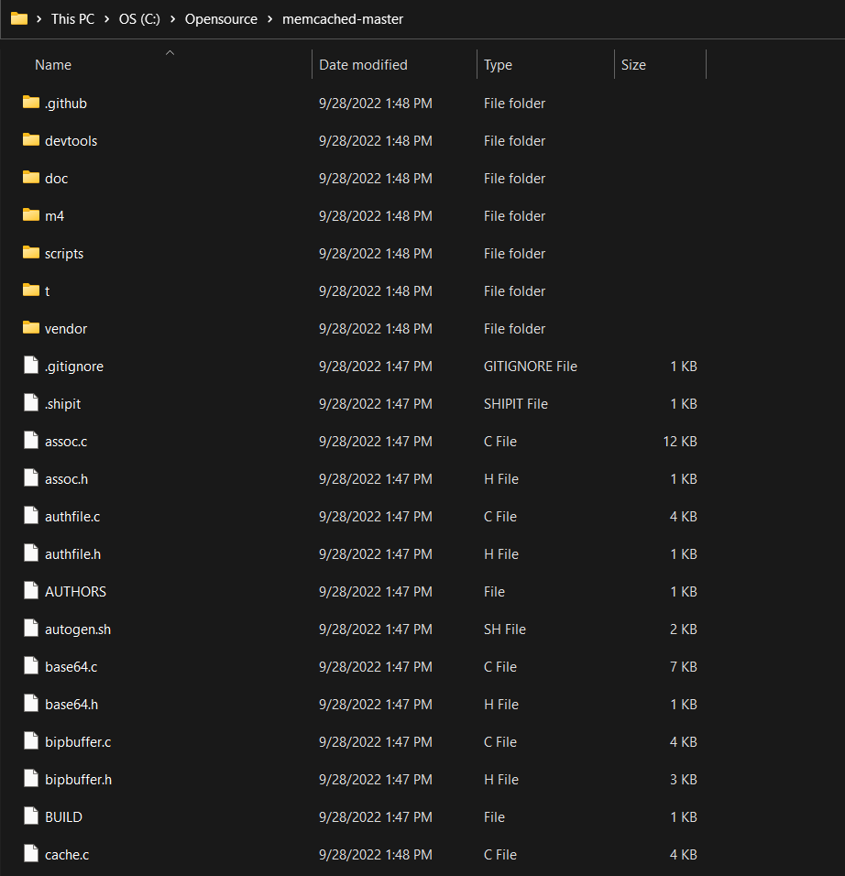Click the File folder type of t
845x876 pixels.
point(515,291)
